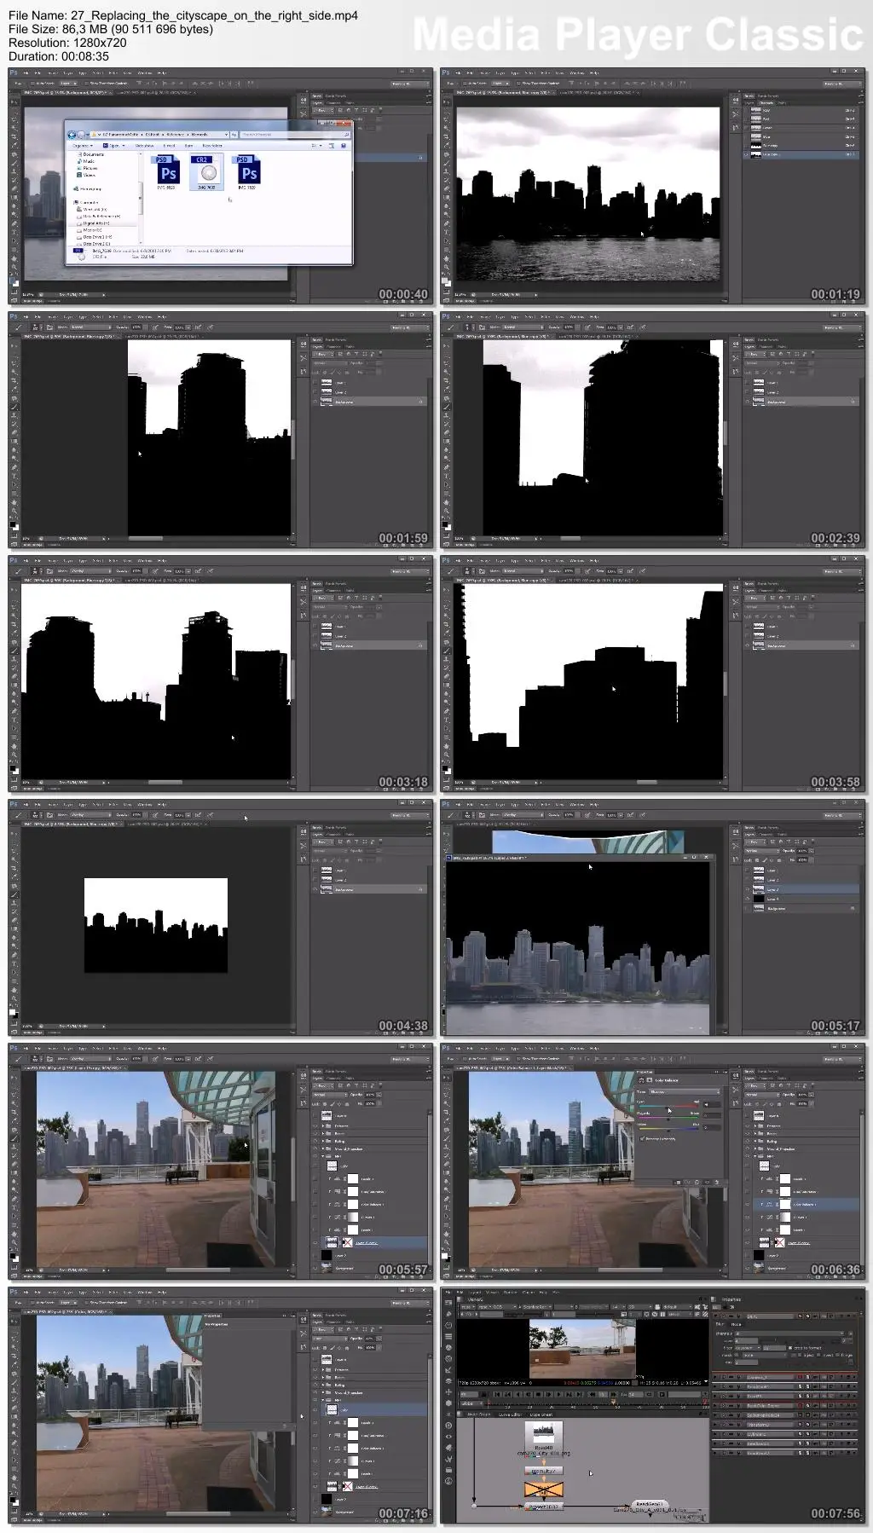Screen dimensions: 873x1533
Task: Select the Node Graph tab in Nuke
Action: pos(478,1414)
